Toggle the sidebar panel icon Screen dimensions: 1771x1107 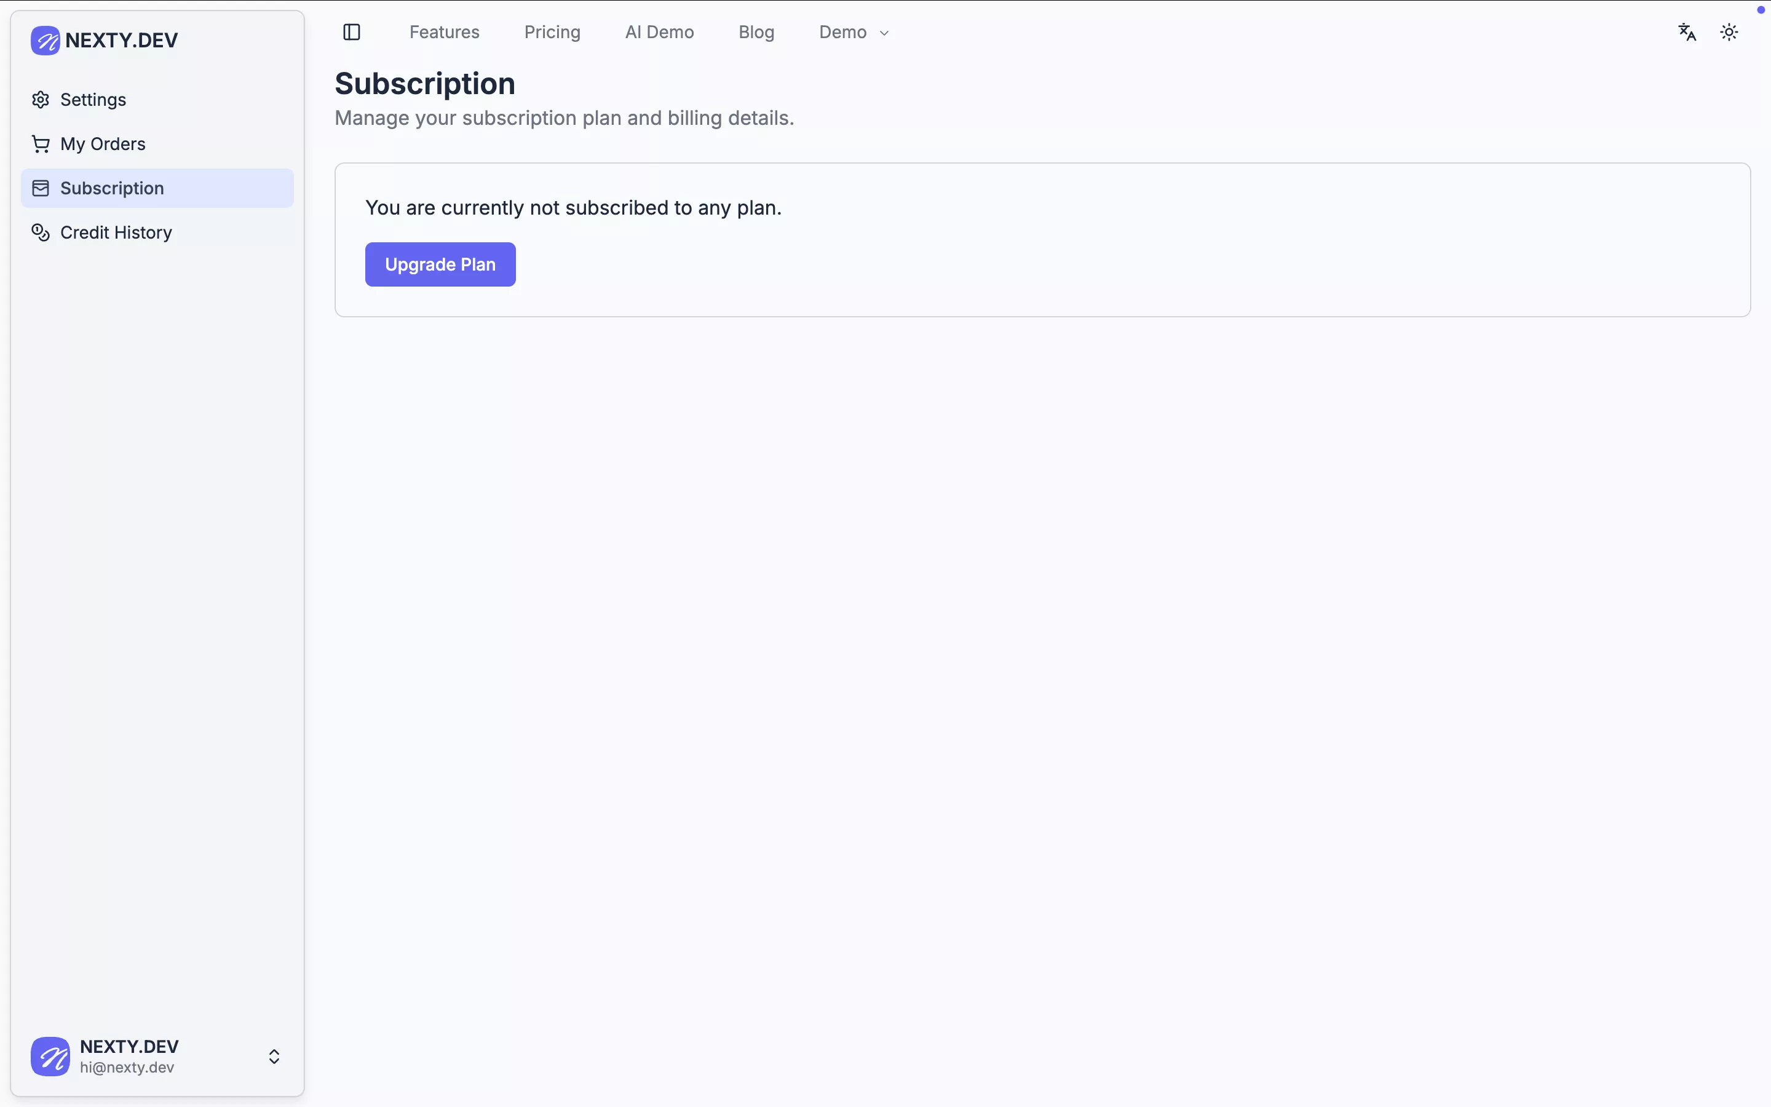(351, 32)
